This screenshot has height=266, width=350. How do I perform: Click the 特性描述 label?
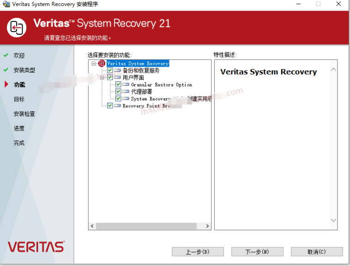pyautogui.click(x=225, y=55)
